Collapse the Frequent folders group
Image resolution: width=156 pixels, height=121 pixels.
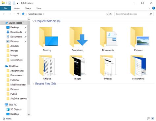click(33, 21)
